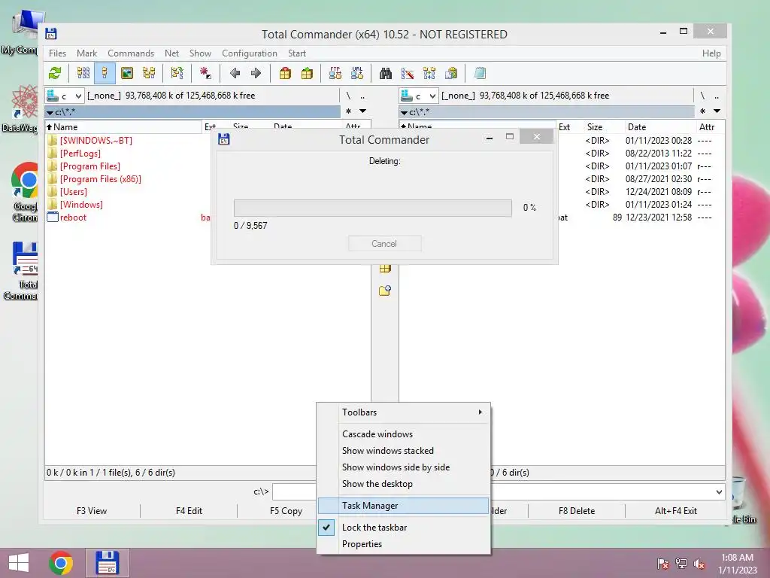The width and height of the screenshot is (770, 578).
Task: Go back using the left arrow icon
Action: (x=235, y=73)
